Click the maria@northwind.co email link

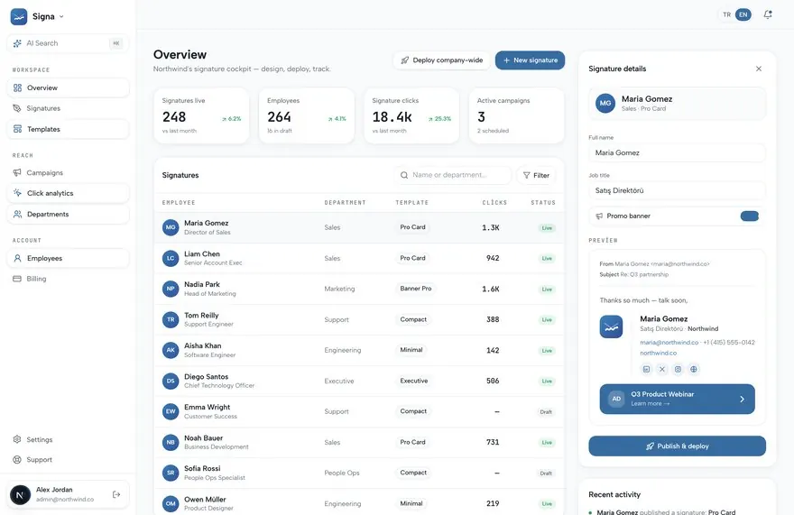click(x=669, y=343)
